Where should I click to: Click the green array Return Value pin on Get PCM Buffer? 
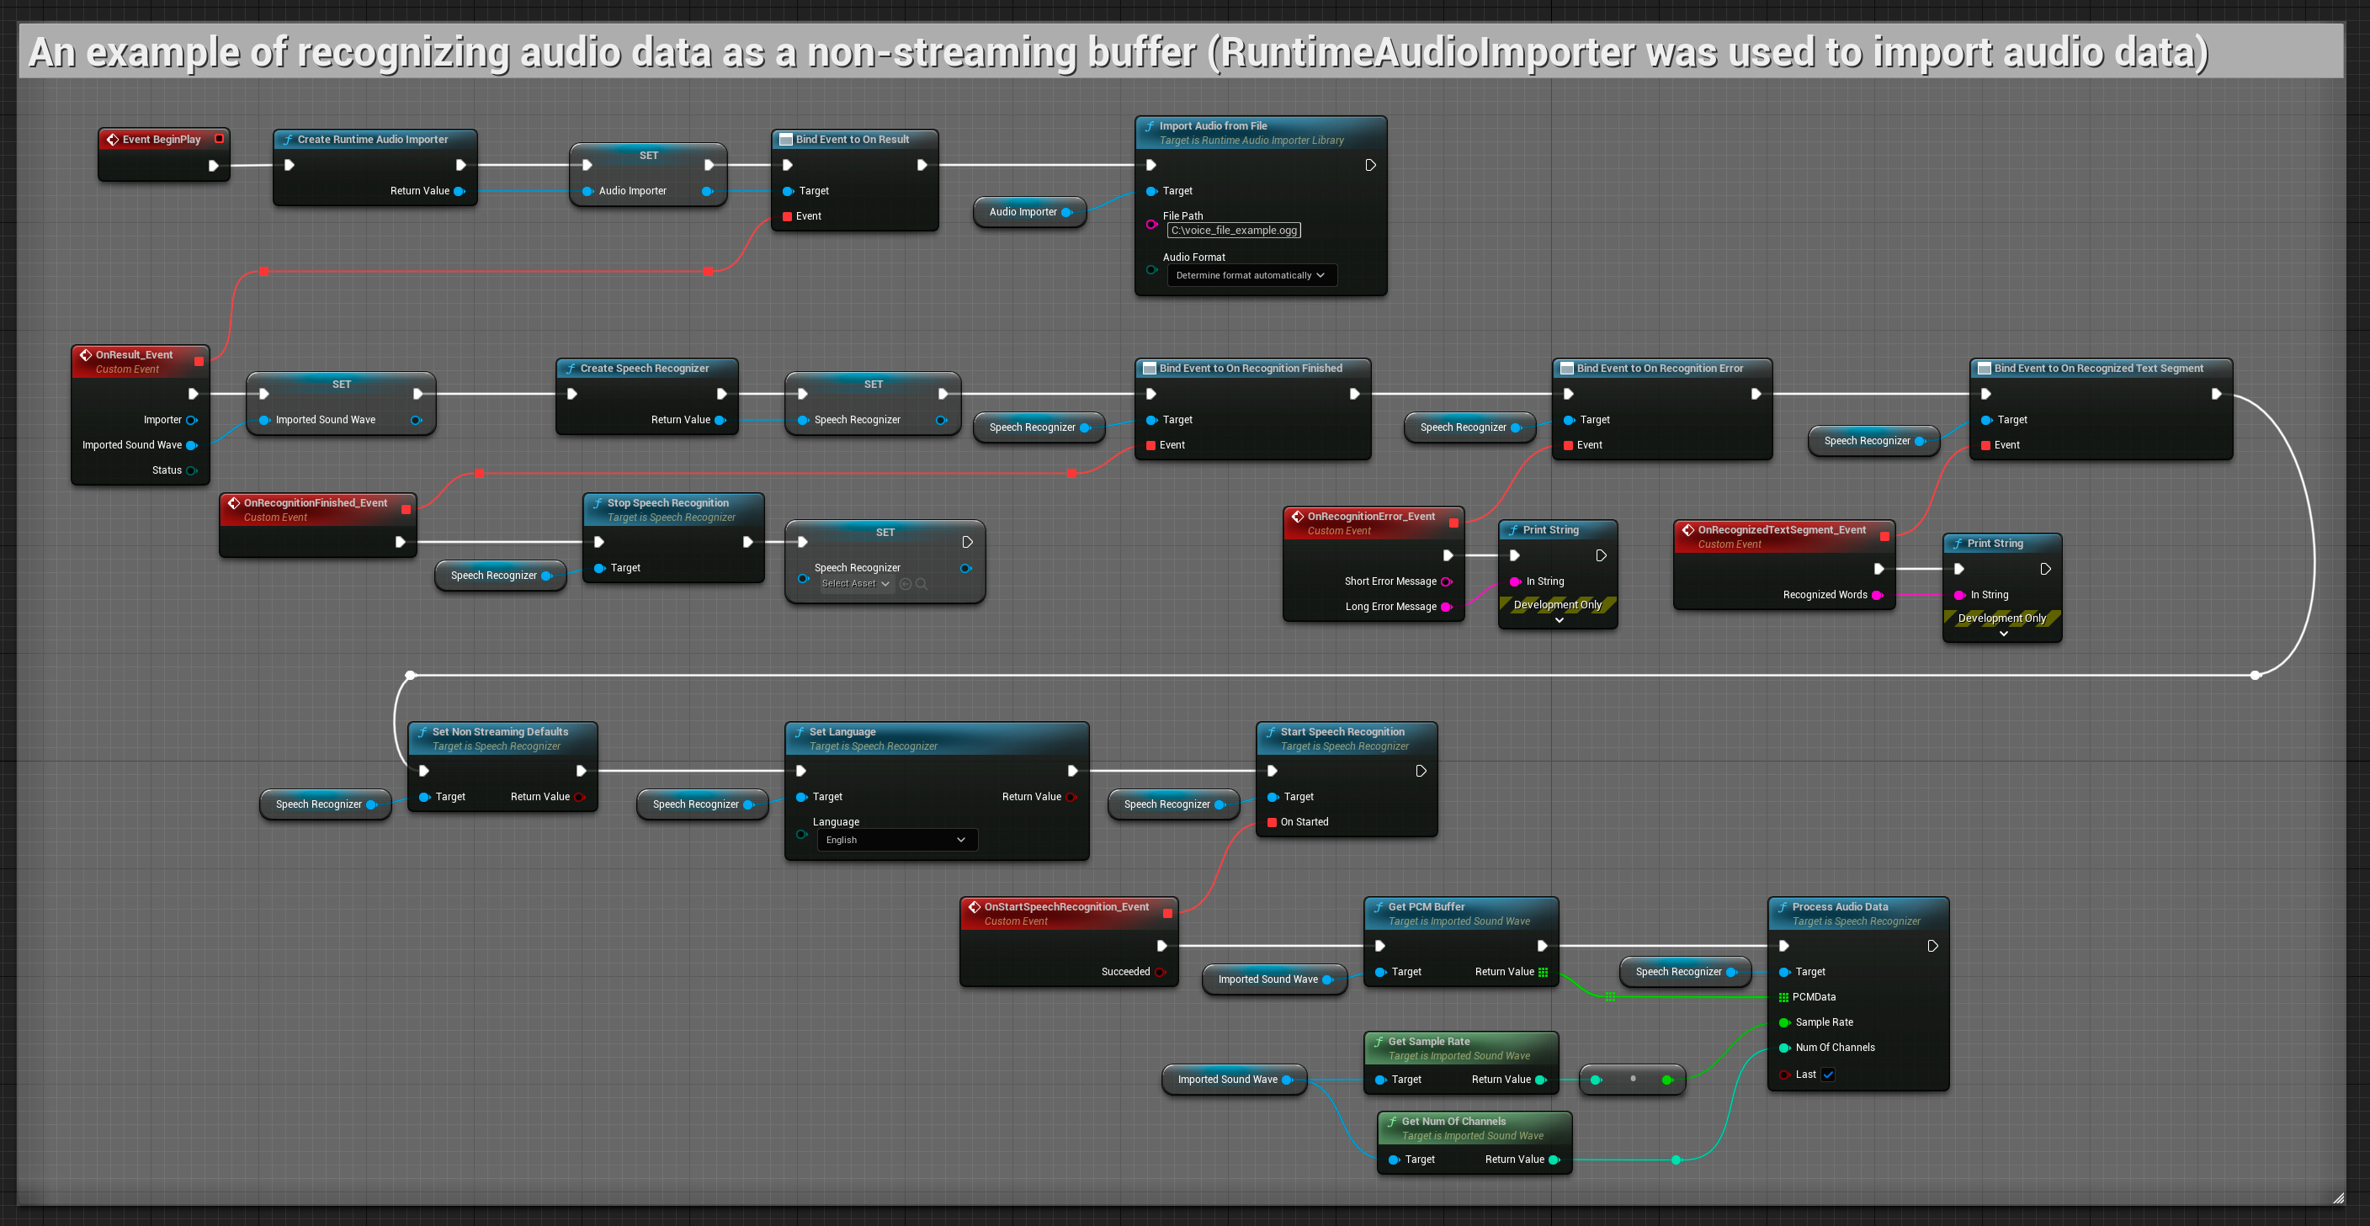[x=1543, y=972]
